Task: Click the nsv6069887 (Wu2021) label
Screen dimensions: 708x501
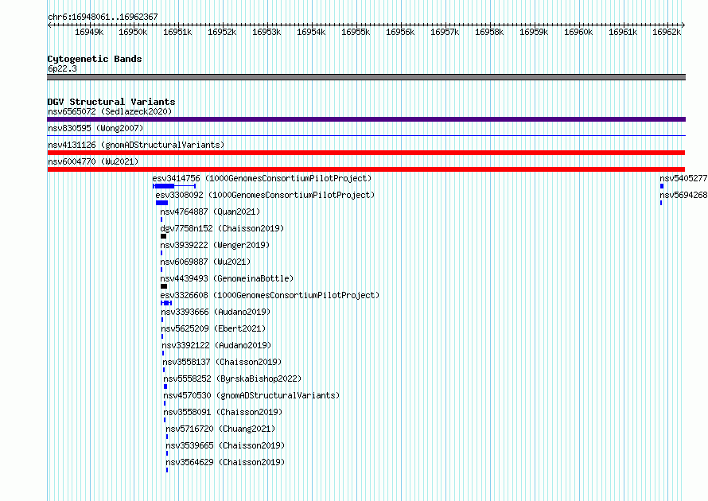Action: coord(205,262)
